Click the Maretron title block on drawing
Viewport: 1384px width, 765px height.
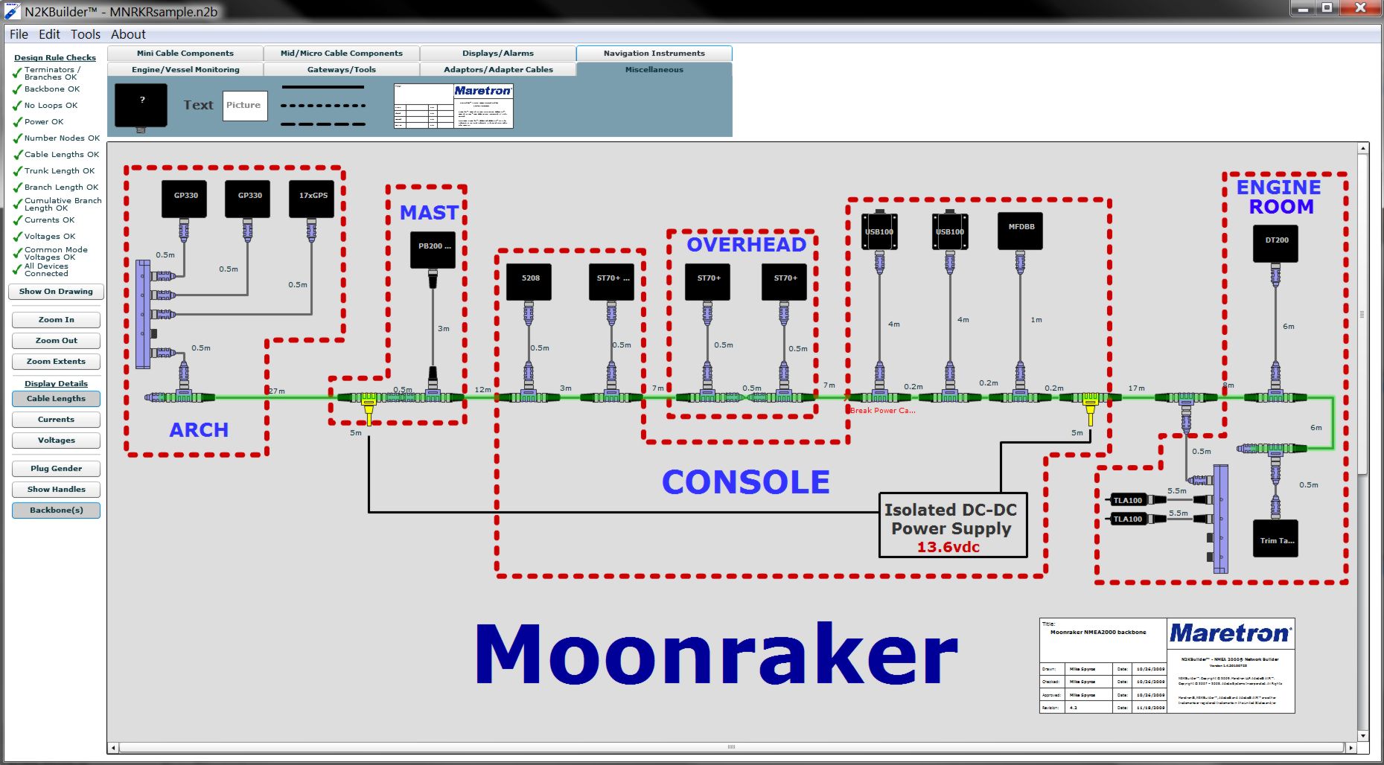pos(1167,665)
